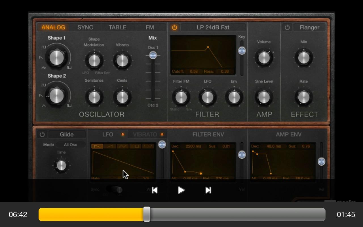Screen dimensions: 363x227
Task: Select the FM oscillator tab
Action: 150,28
